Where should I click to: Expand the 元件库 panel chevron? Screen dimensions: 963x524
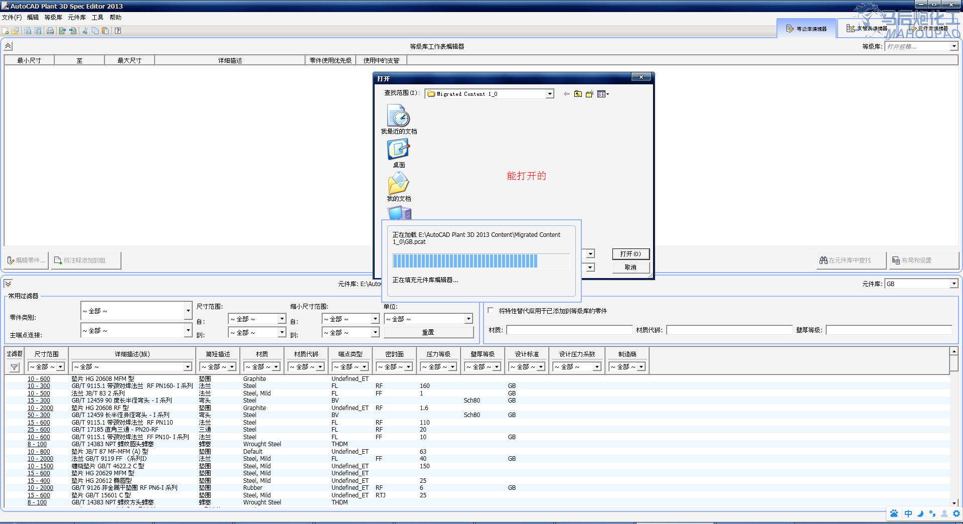point(8,284)
